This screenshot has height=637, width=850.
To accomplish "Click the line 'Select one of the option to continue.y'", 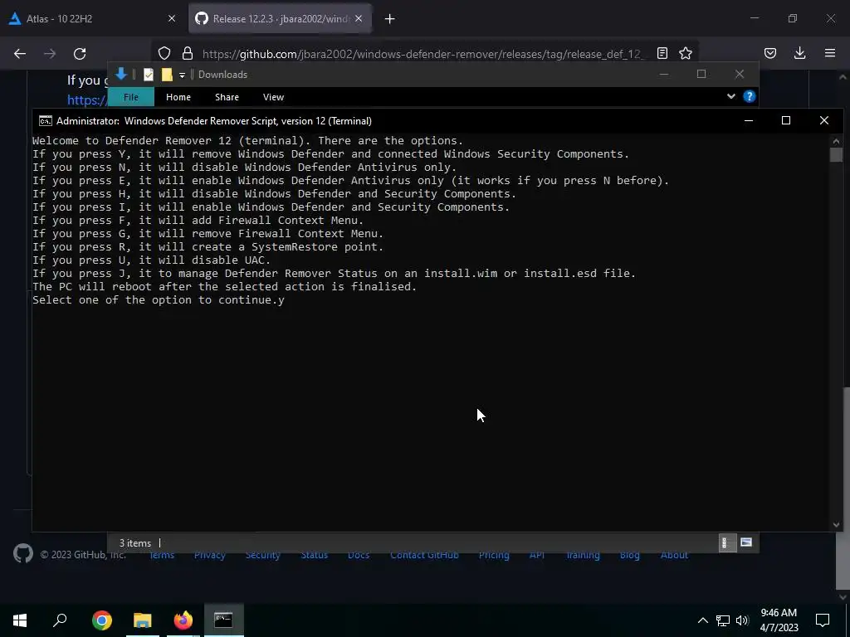I will [159, 300].
